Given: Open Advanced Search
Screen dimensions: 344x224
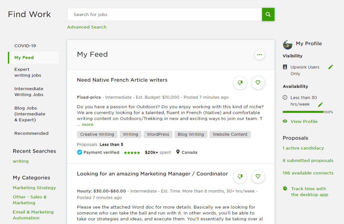Looking at the screenshot, I should [x=87, y=27].
